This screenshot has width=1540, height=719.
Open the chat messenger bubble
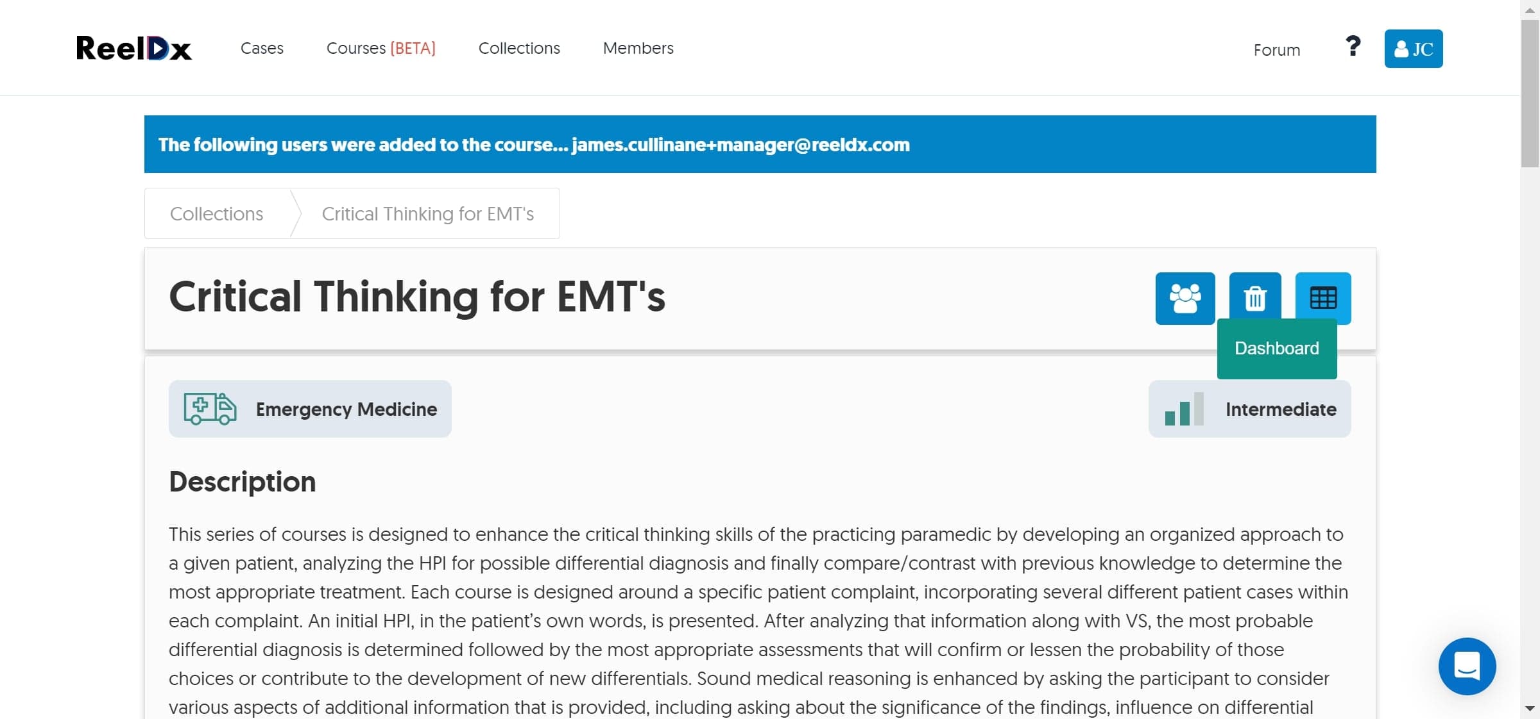pyautogui.click(x=1467, y=666)
